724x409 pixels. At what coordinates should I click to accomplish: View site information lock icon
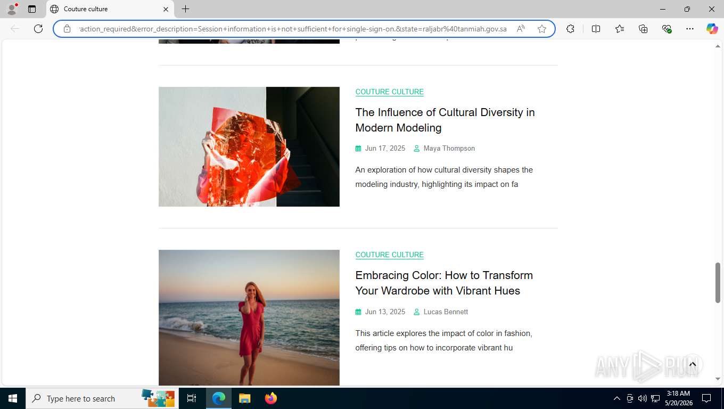coord(67,29)
